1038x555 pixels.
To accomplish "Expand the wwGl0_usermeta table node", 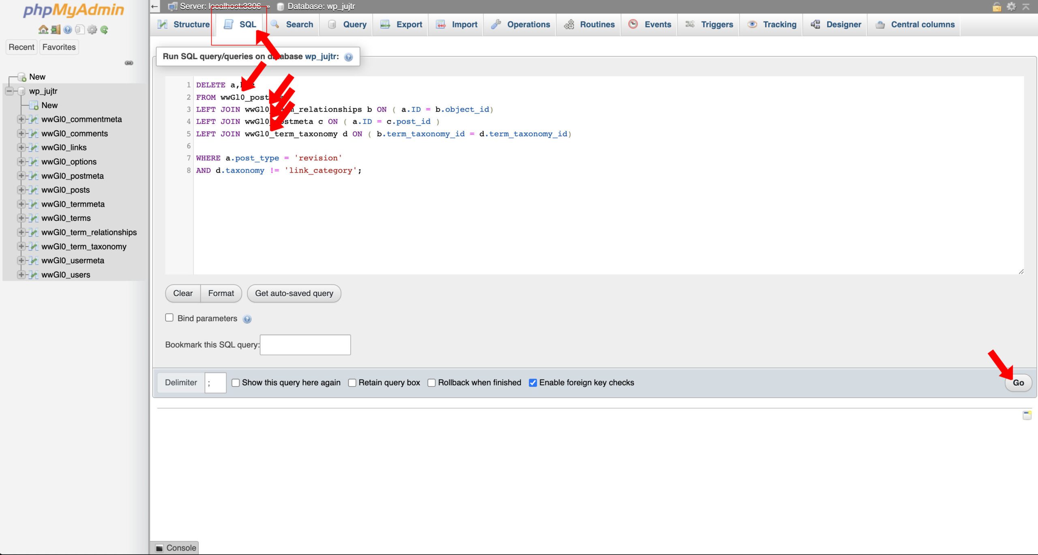I will [x=21, y=260].
